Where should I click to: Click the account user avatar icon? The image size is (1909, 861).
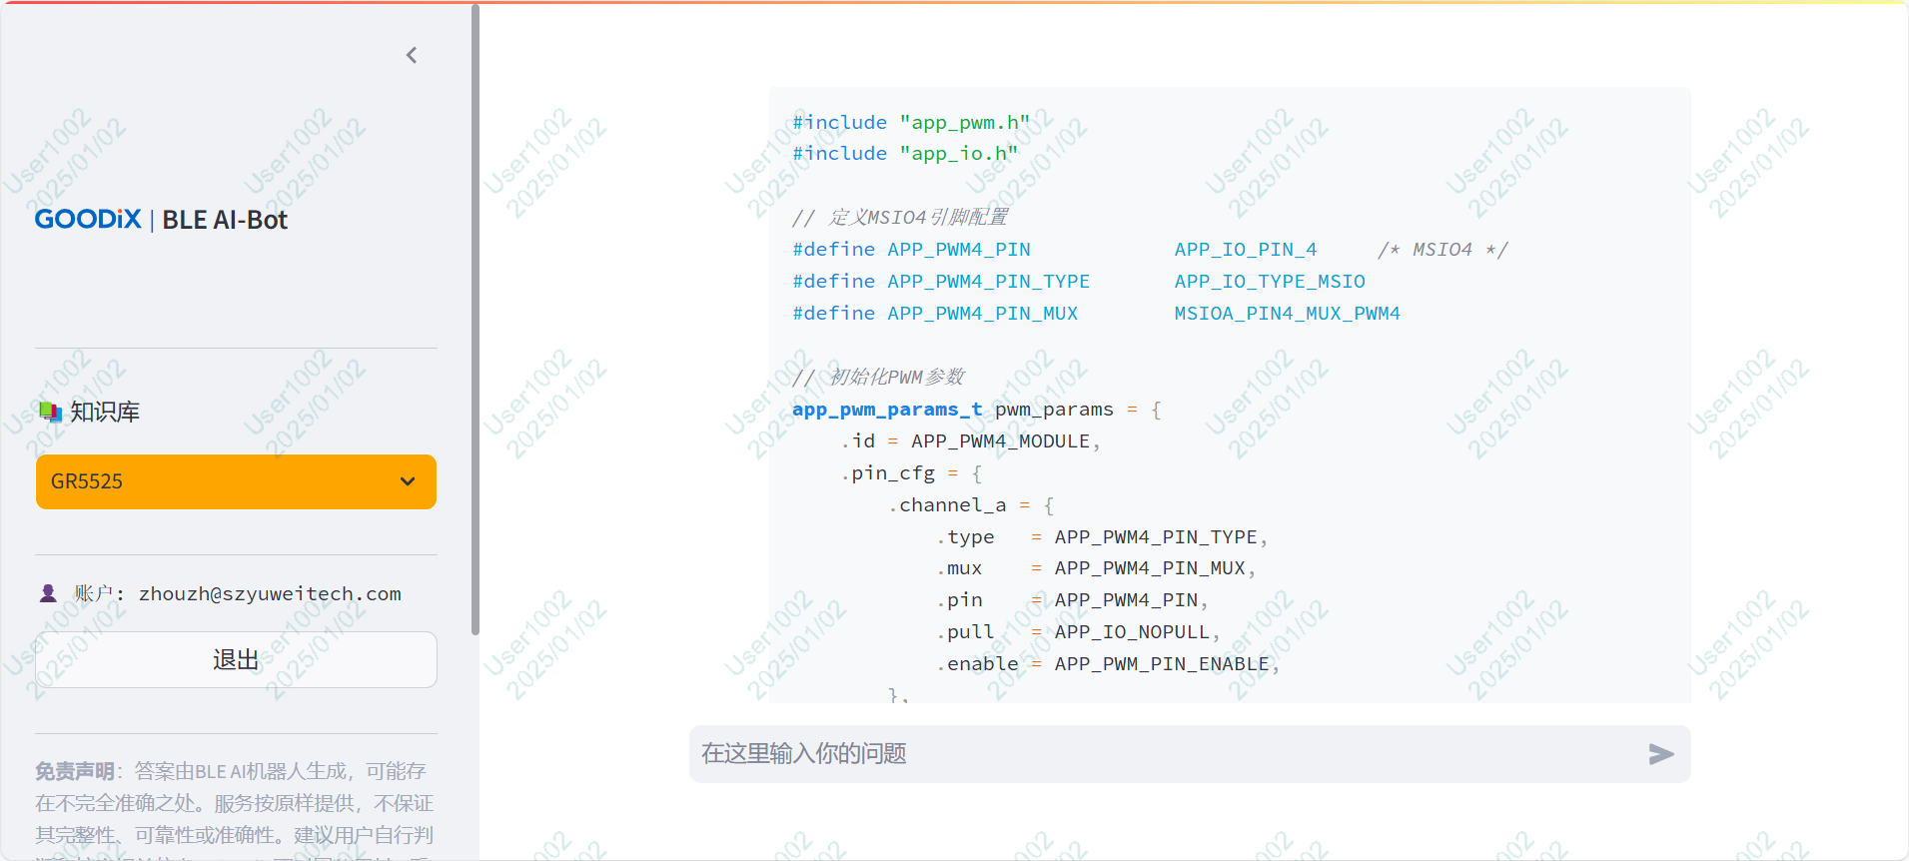[x=48, y=593]
